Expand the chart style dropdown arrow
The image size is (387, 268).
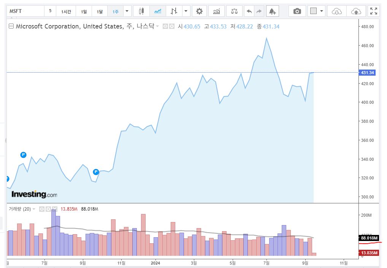[x=186, y=11]
